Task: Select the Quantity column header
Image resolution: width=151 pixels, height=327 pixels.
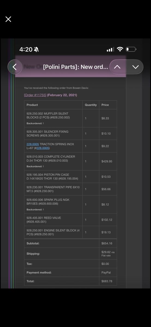Action: pyautogui.click(x=91, y=105)
